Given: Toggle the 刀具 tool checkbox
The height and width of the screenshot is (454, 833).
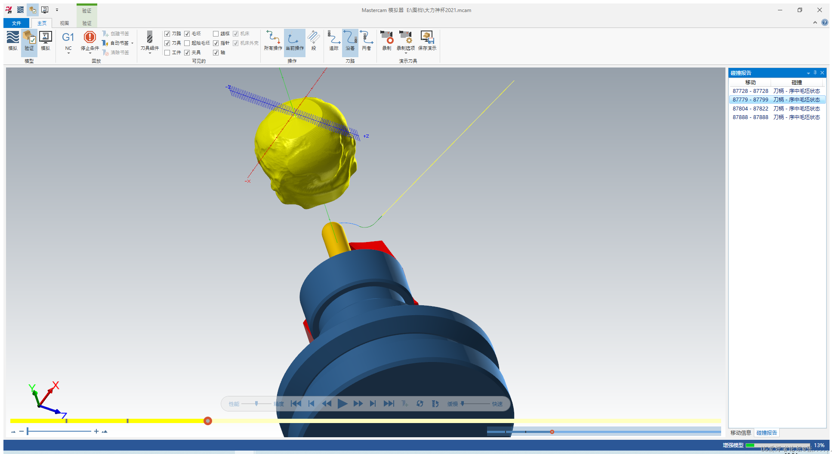Looking at the screenshot, I should (167, 43).
